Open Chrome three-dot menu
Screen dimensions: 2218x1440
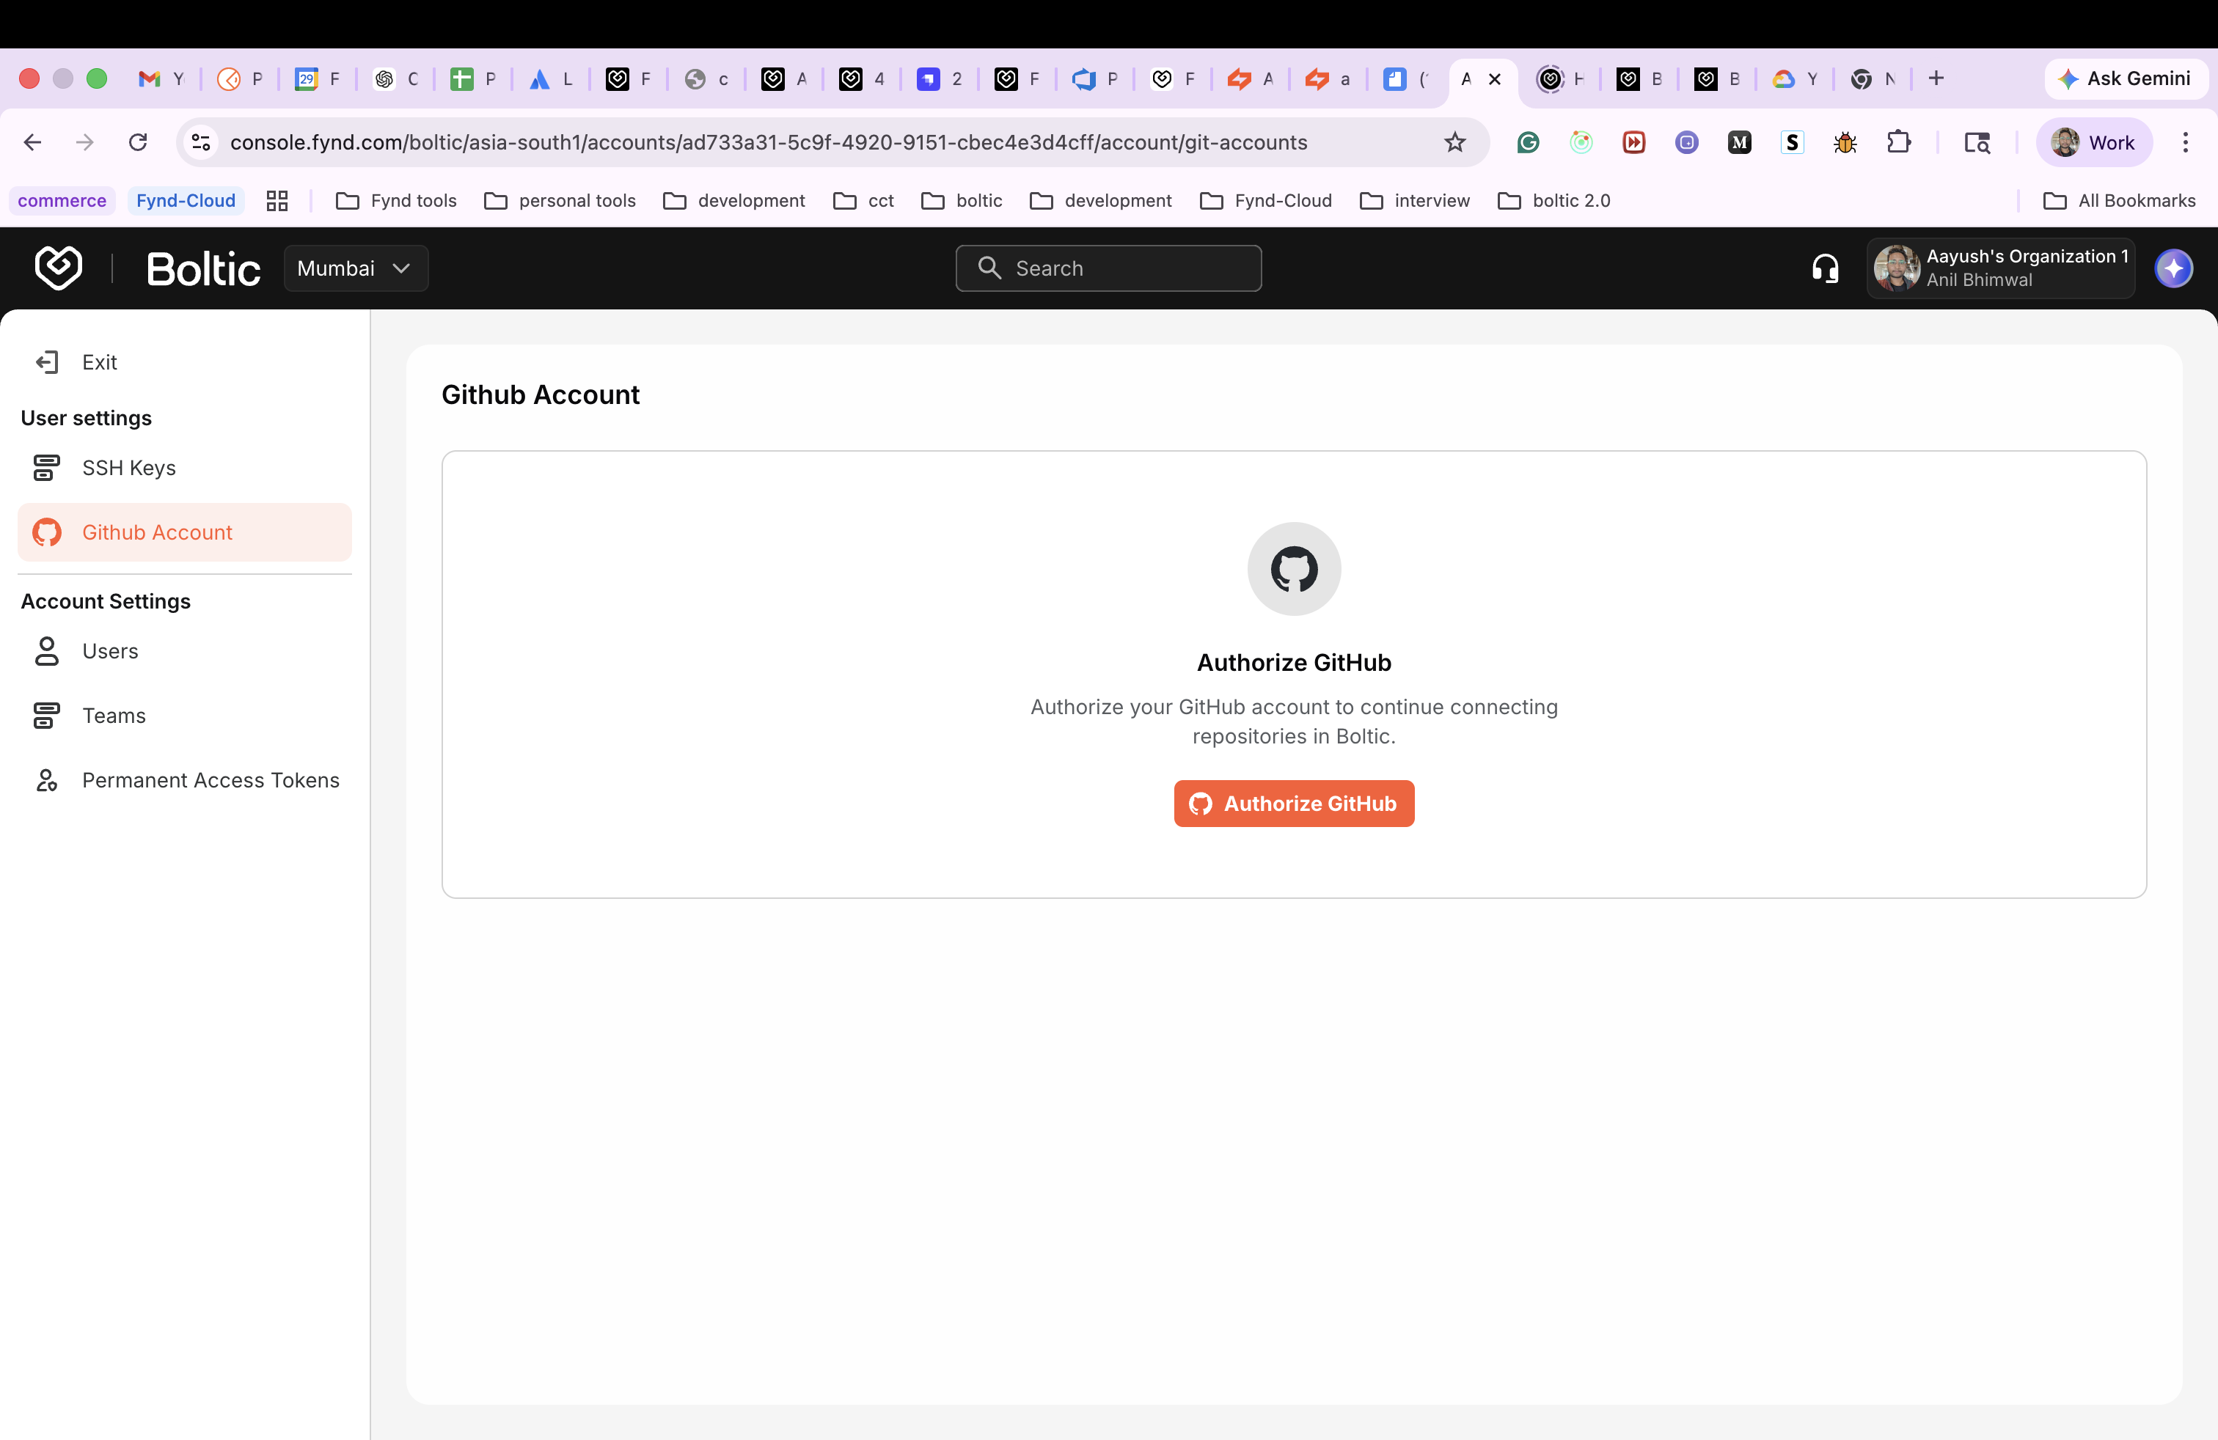pyautogui.click(x=2184, y=142)
